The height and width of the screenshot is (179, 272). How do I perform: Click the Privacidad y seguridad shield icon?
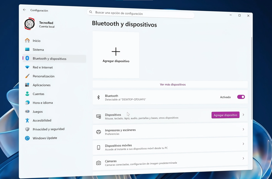pos(27,129)
